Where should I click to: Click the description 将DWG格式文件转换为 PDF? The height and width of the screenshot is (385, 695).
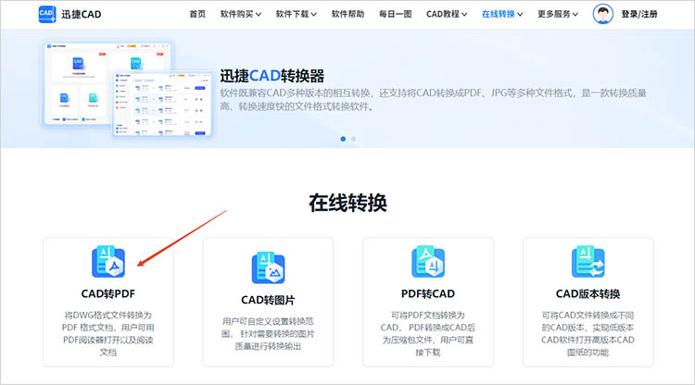108,334
